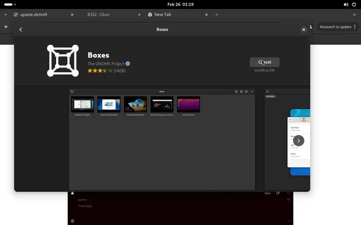Click the Cbox send arrow

(289, 221)
